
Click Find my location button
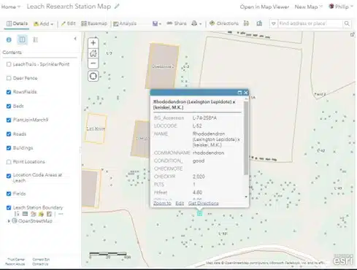pyautogui.click(x=93, y=76)
